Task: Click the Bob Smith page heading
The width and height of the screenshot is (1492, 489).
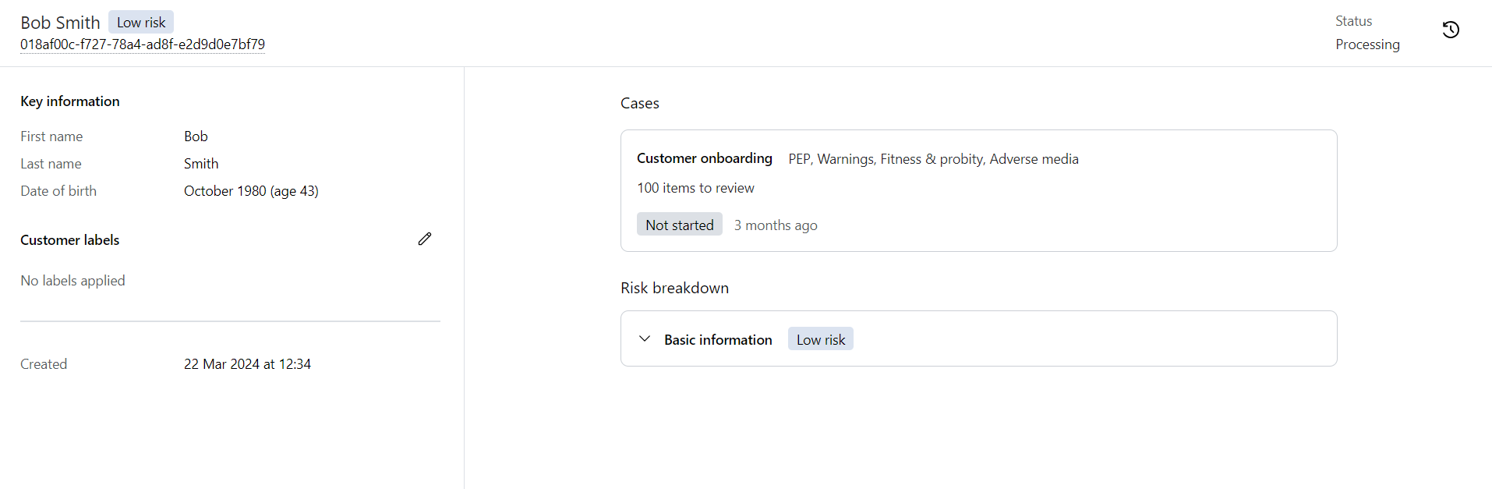Action: [x=60, y=23]
